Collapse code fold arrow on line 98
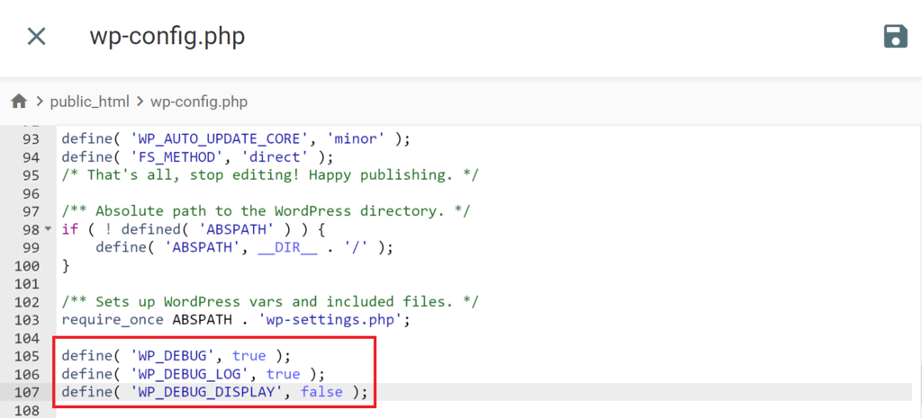This screenshot has height=418, width=922. tap(48, 229)
